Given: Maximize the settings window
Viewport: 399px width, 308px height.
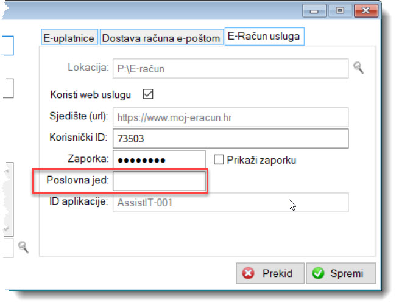Looking at the screenshot, I should click(x=339, y=10).
